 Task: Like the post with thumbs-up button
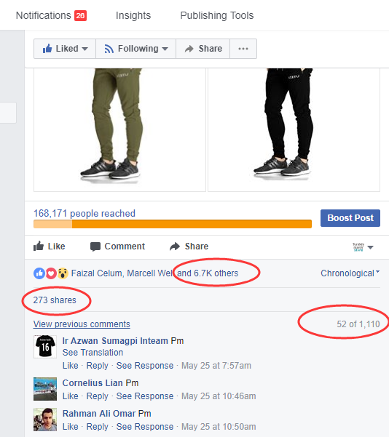pyautogui.click(x=49, y=246)
